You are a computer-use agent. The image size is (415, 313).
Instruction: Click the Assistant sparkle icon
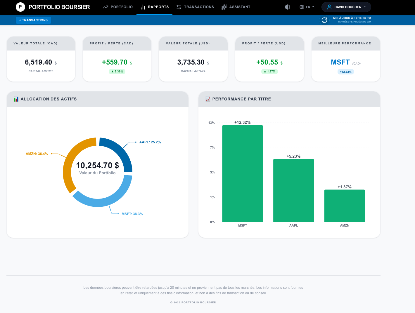pos(224,7)
